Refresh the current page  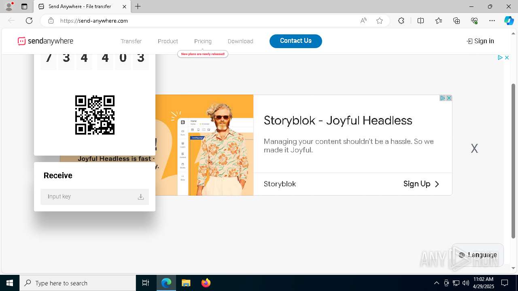(x=29, y=21)
